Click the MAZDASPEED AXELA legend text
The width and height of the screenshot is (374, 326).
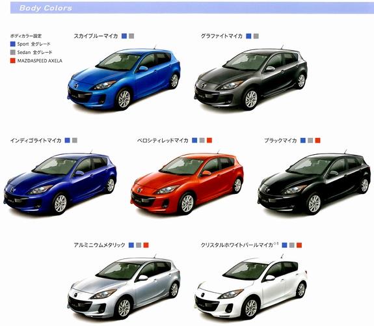click(x=40, y=61)
